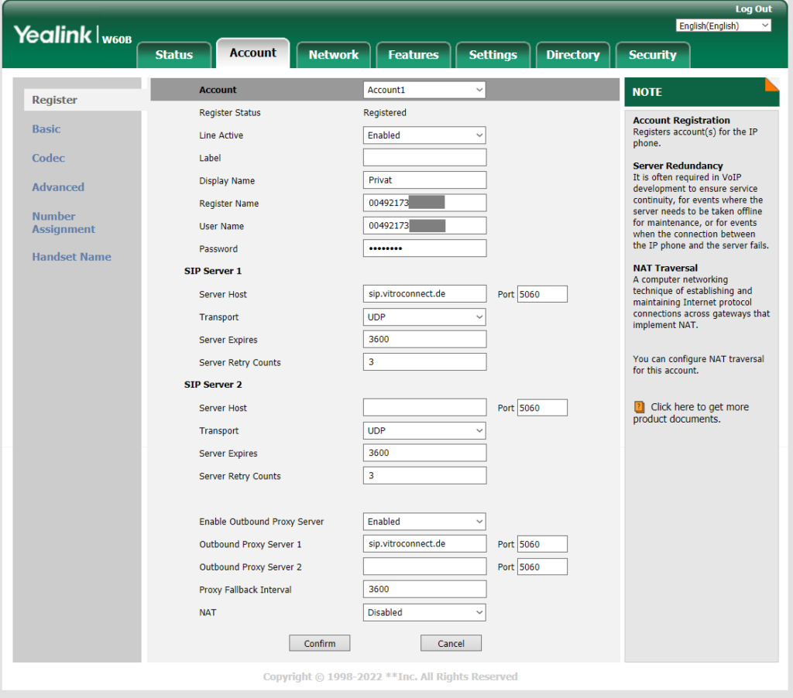
Task: Click the 'Register Status' label
Action: [x=229, y=113]
